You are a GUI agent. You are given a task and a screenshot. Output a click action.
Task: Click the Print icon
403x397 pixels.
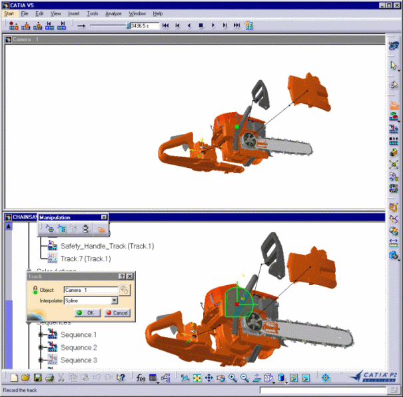pyautogui.click(x=49, y=378)
